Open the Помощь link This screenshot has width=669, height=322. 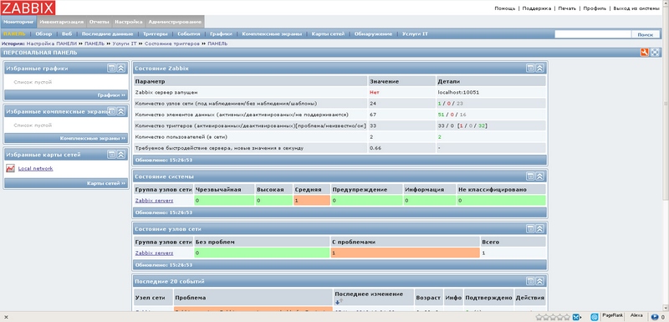coord(505,8)
